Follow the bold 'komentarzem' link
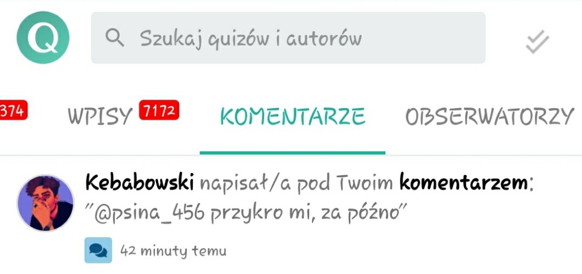The image size is (582, 274). point(463,183)
